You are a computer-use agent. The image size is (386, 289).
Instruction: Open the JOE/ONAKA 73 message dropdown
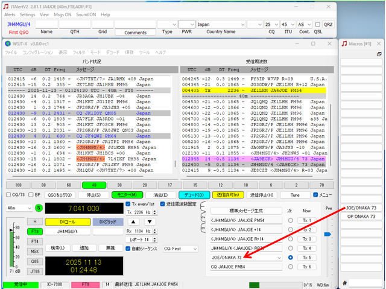(278, 258)
